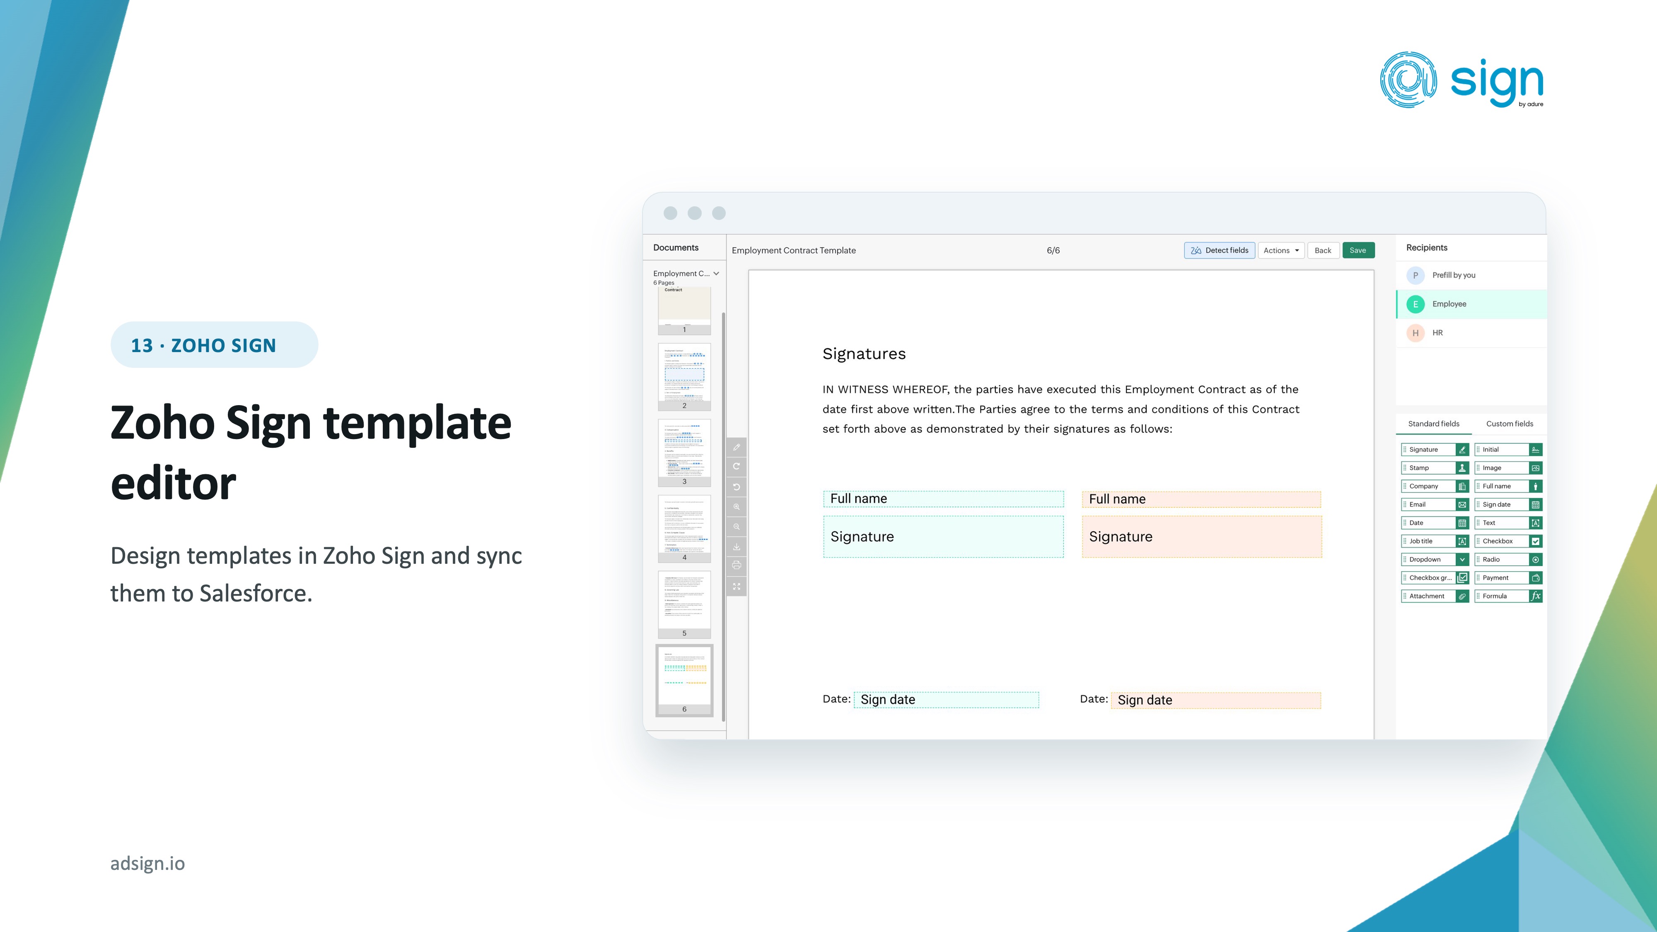Viewport: 1657px width, 932px height.
Task: Pick the Email field envelope icon
Action: [x=1462, y=504]
